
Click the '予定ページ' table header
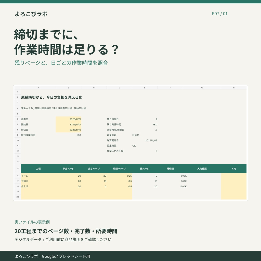click(68, 169)
